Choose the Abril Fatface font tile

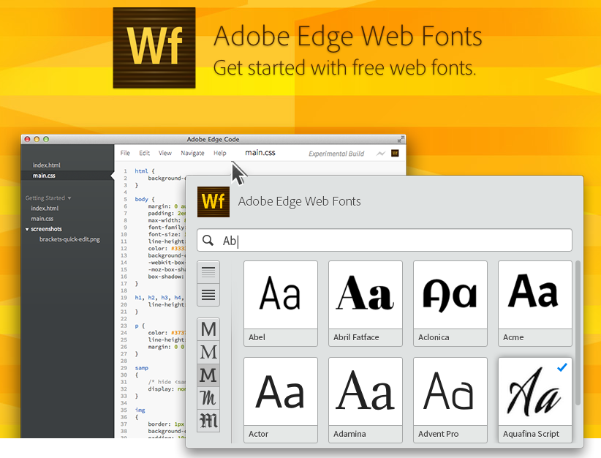coord(366,304)
